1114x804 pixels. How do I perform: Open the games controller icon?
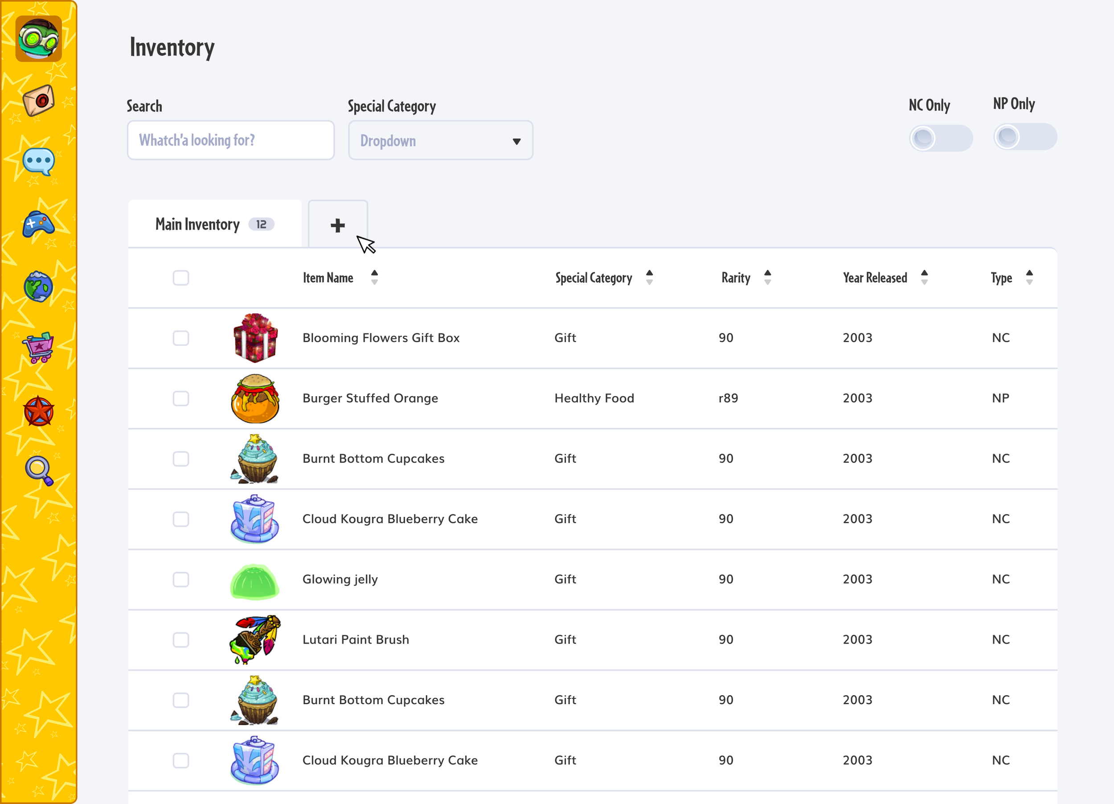pyautogui.click(x=38, y=225)
